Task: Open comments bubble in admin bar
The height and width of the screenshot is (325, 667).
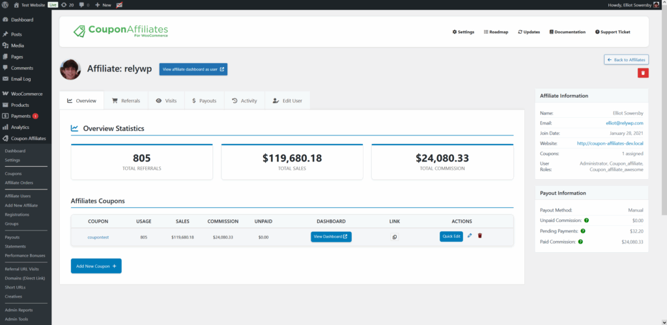Action: coord(84,5)
